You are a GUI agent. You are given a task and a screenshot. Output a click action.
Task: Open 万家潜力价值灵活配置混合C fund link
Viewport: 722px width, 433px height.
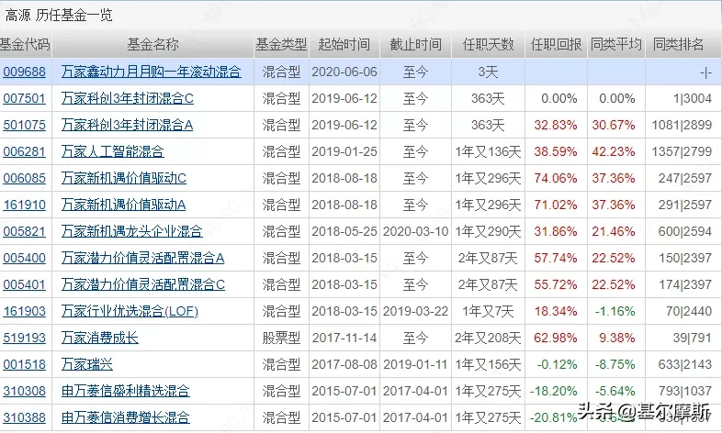(143, 284)
